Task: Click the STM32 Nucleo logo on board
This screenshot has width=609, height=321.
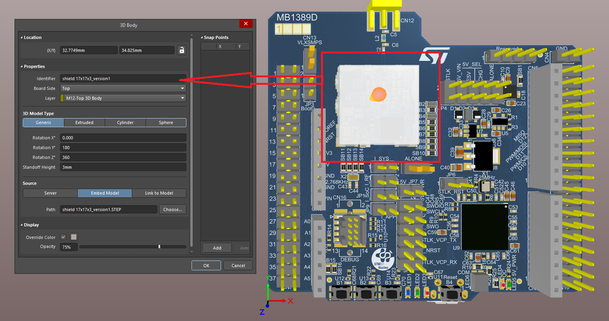Action: [383, 259]
